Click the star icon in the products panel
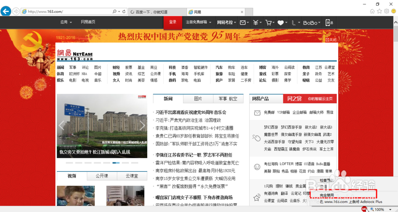The image size is (398, 212). pyautogui.click(x=257, y=197)
